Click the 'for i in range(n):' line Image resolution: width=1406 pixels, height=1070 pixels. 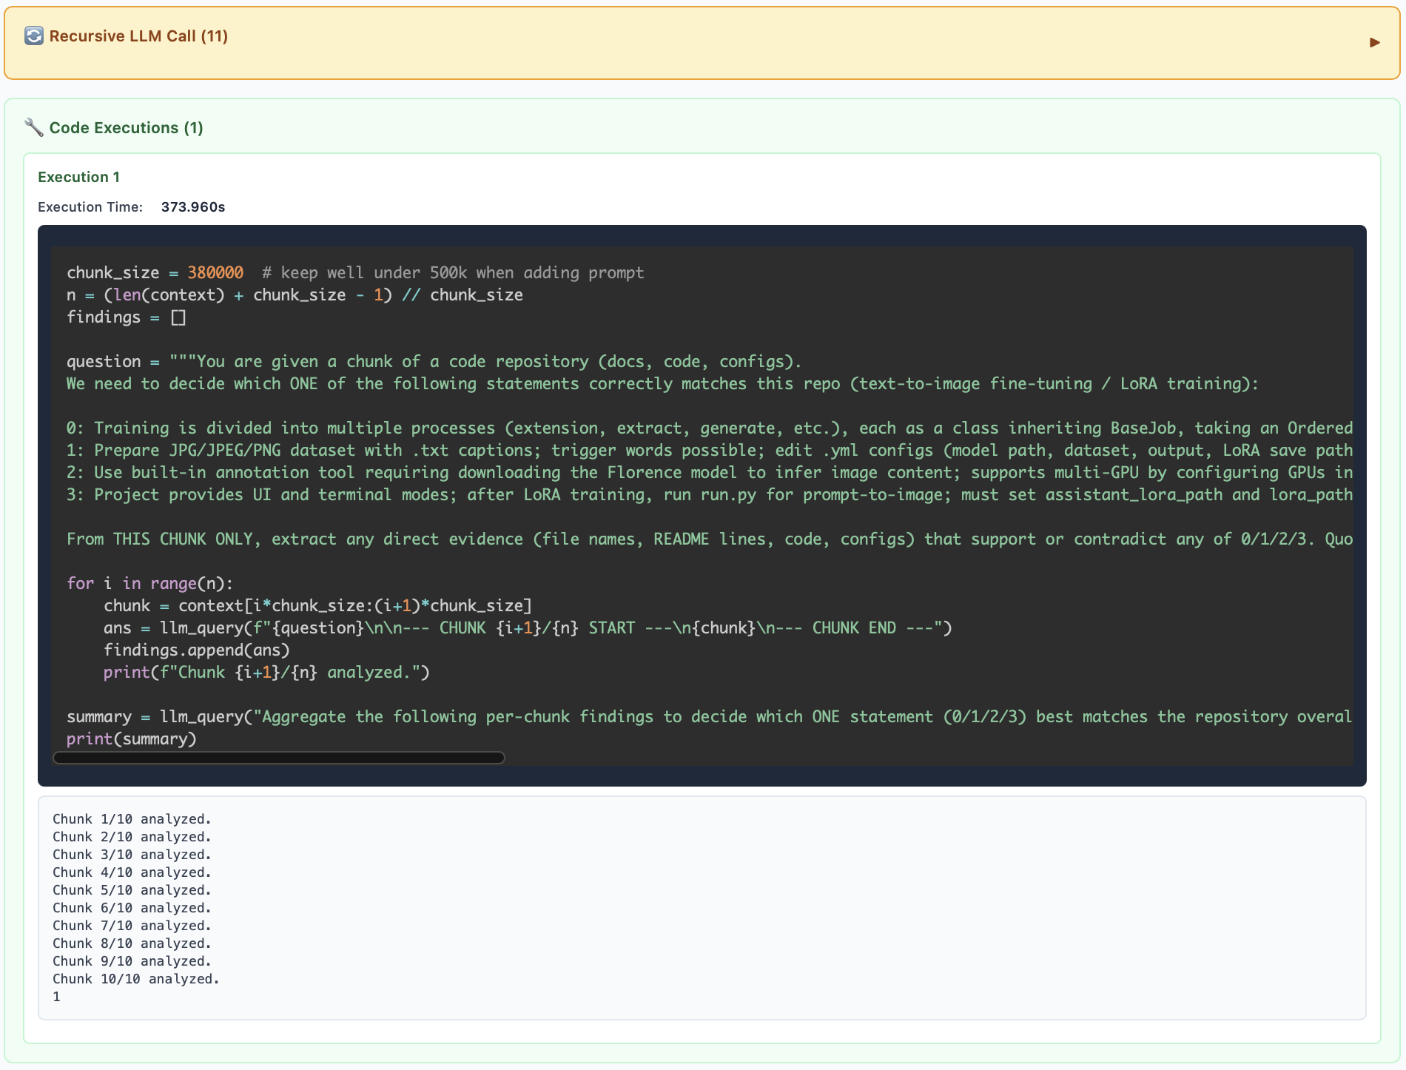pyautogui.click(x=149, y=584)
